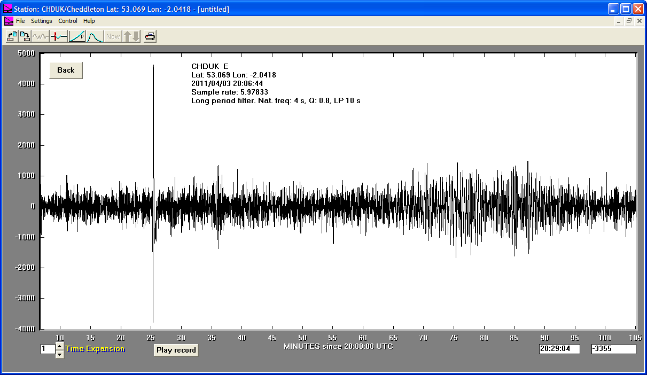Close the inner untitled document window

[x=639, y=21]
